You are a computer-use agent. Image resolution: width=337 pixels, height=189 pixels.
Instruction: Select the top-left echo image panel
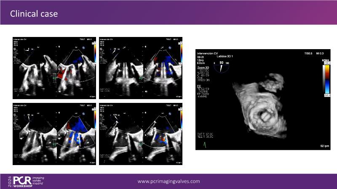click(54, 67)
